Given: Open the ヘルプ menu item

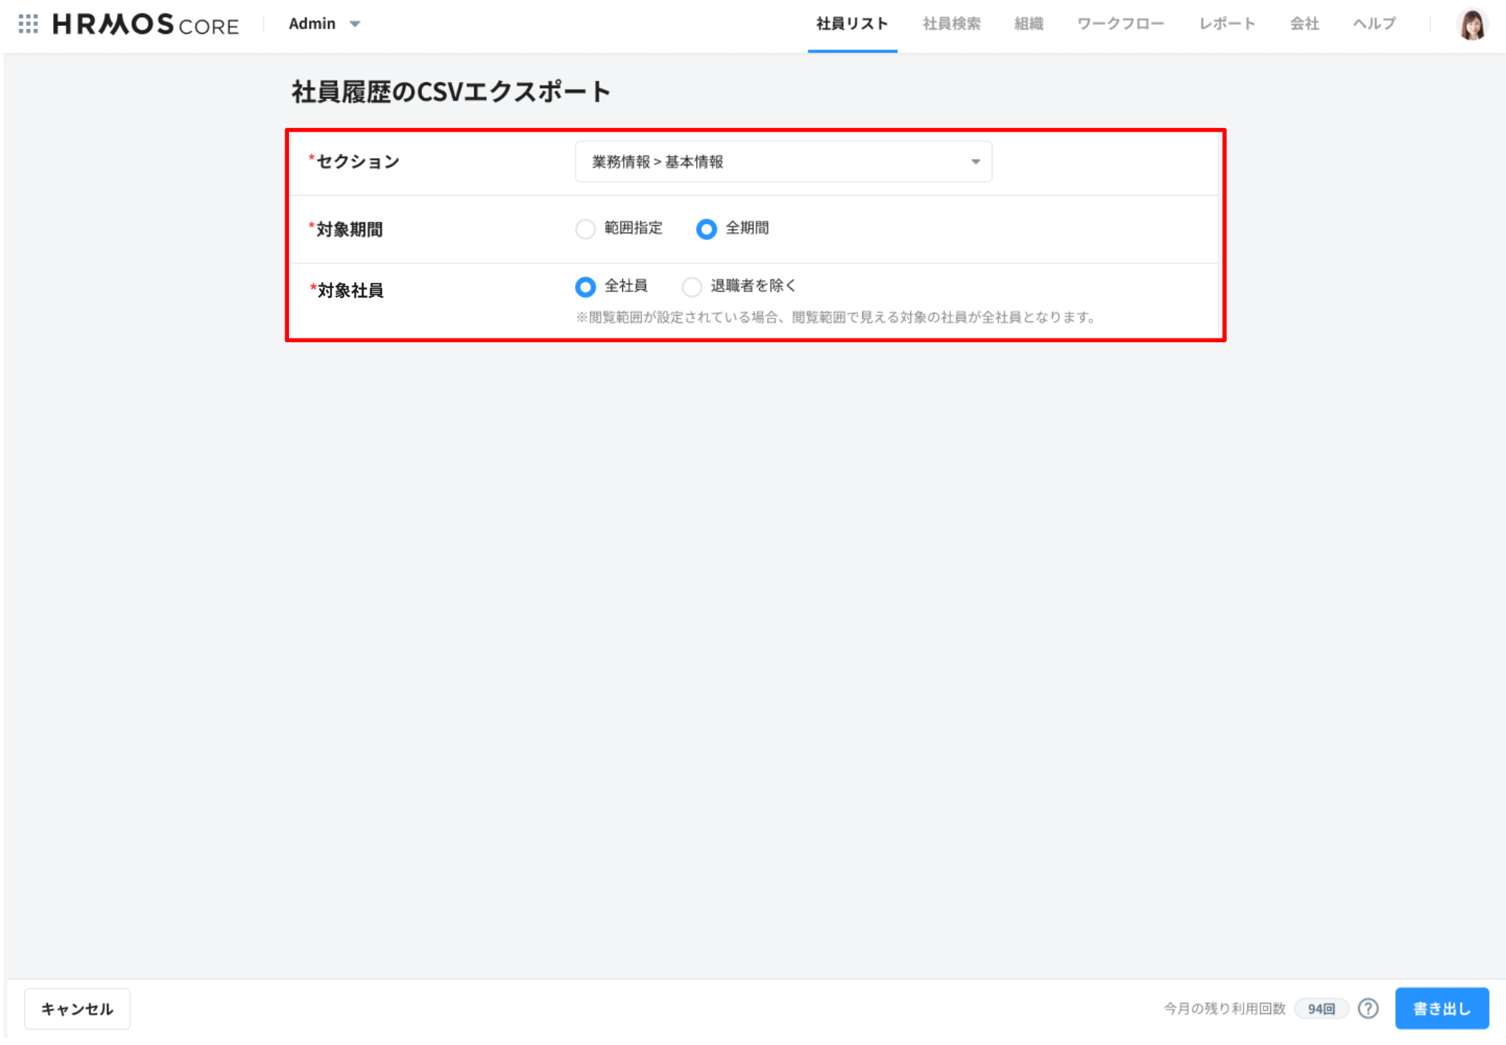Looking at the screenshot, I should 1374,24.
